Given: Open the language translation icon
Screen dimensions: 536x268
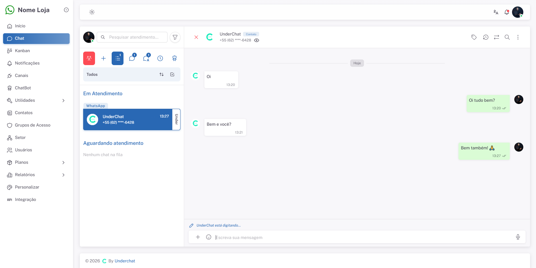Looking at the screenshot, I should coord(496,12).
